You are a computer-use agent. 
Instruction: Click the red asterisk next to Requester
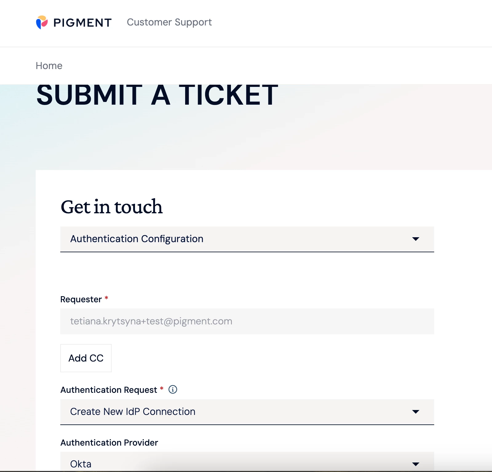[106, 298]
